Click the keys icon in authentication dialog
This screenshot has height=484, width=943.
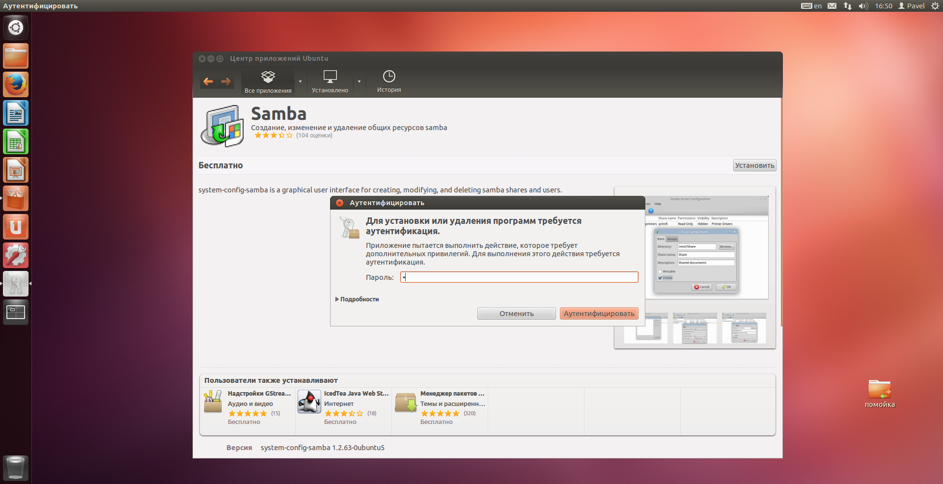click(x=349, y=228)
